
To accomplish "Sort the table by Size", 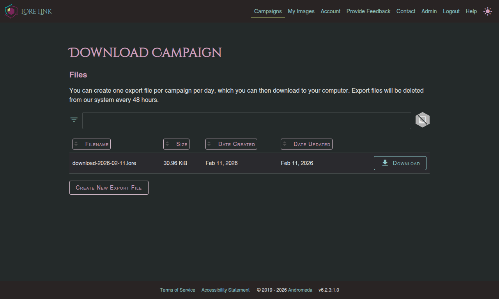I will coord(176,144).
